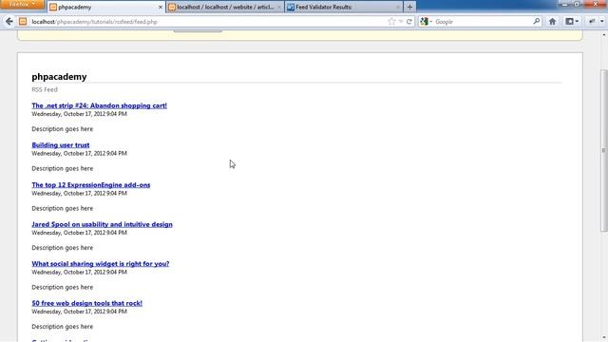Open 'Jared Spool on usability and intuitive design'
Viewport: 608px width, 342px height.
102,224
